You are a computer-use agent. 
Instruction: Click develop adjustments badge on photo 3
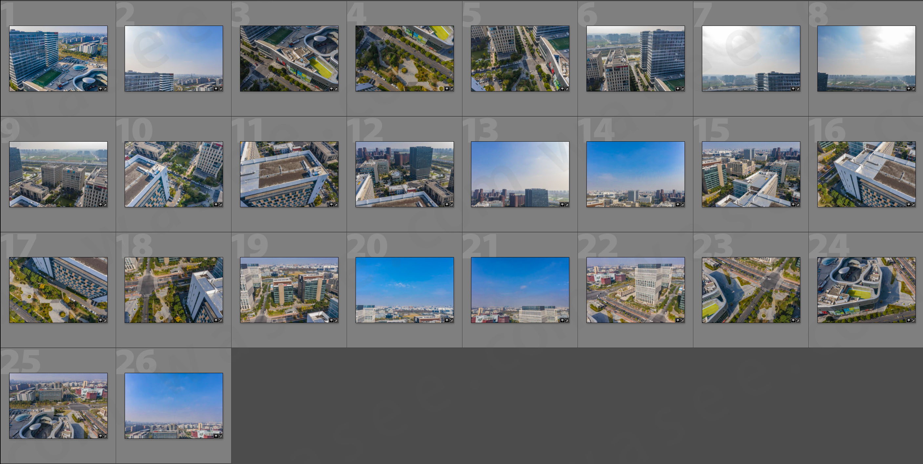click(x=336, y=89)
